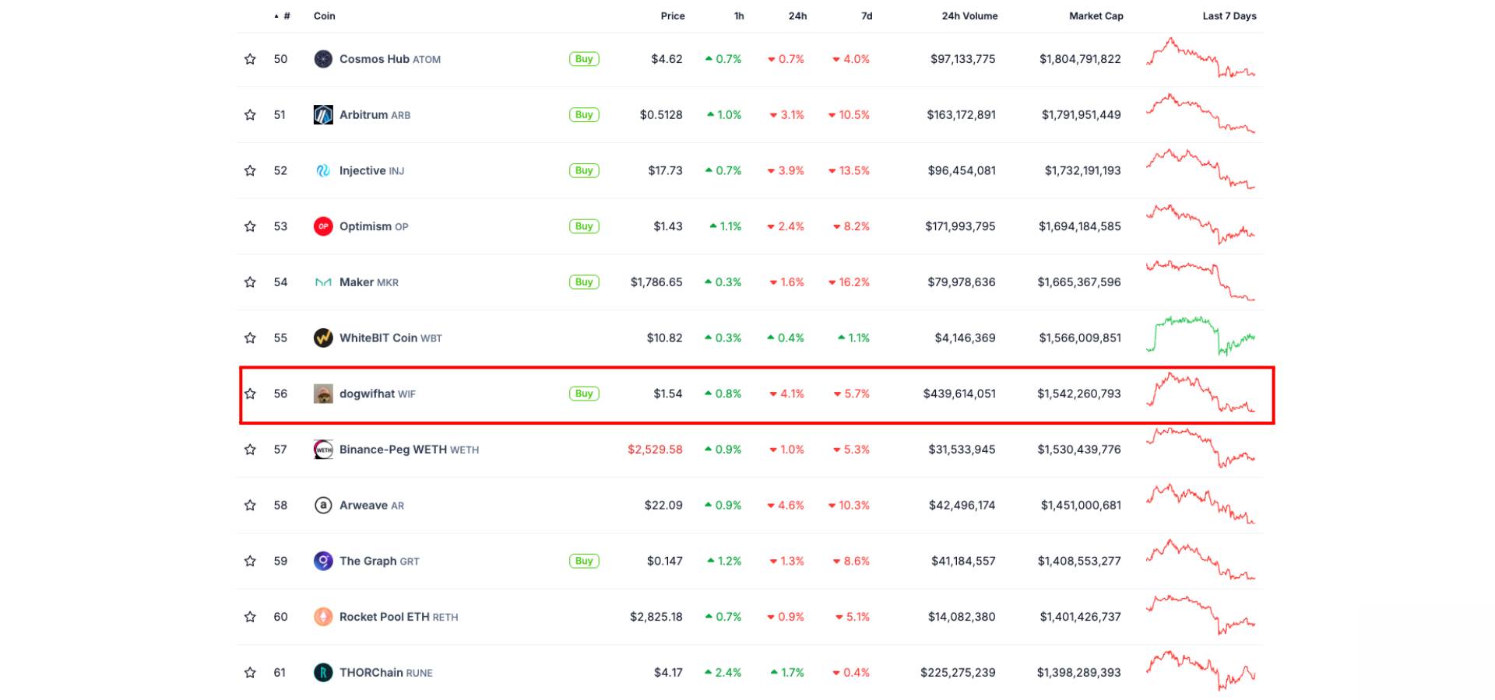The image size is (1495, 700).
Task: Open the Maker MKR coin page
Action: [x=369, y=282]
